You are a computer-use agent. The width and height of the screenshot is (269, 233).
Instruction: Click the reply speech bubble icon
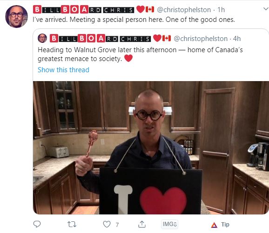37,224
